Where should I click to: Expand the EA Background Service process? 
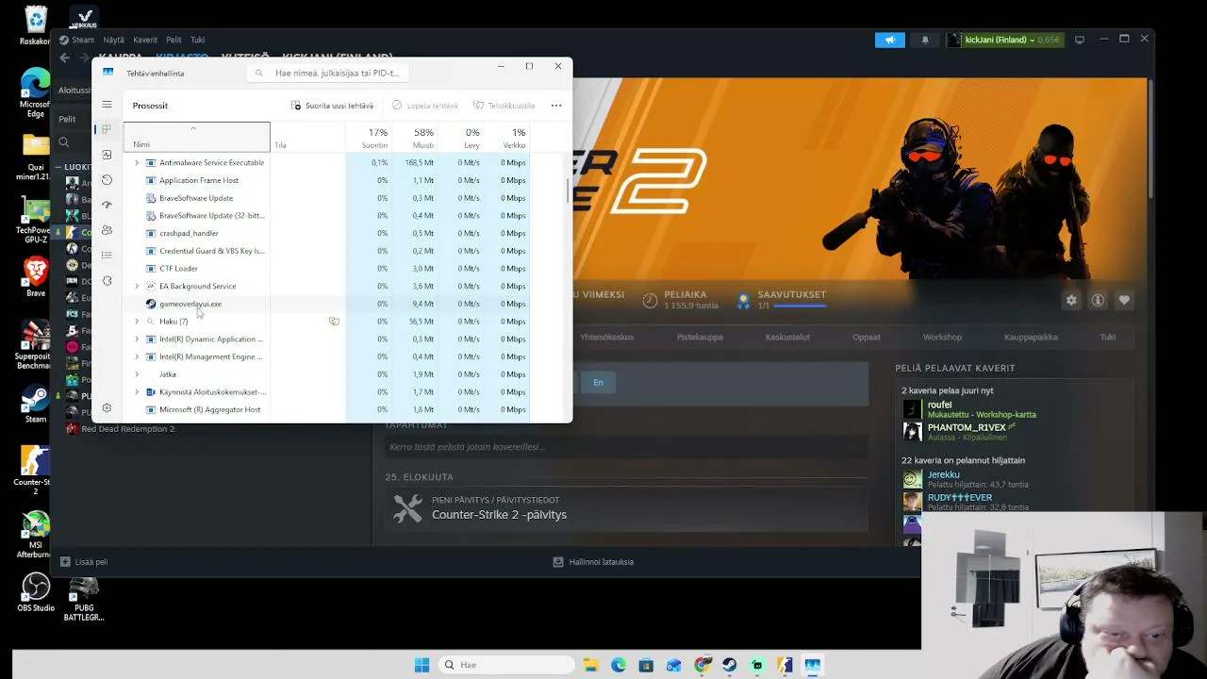pyautogui.click(x=137, y=287)
